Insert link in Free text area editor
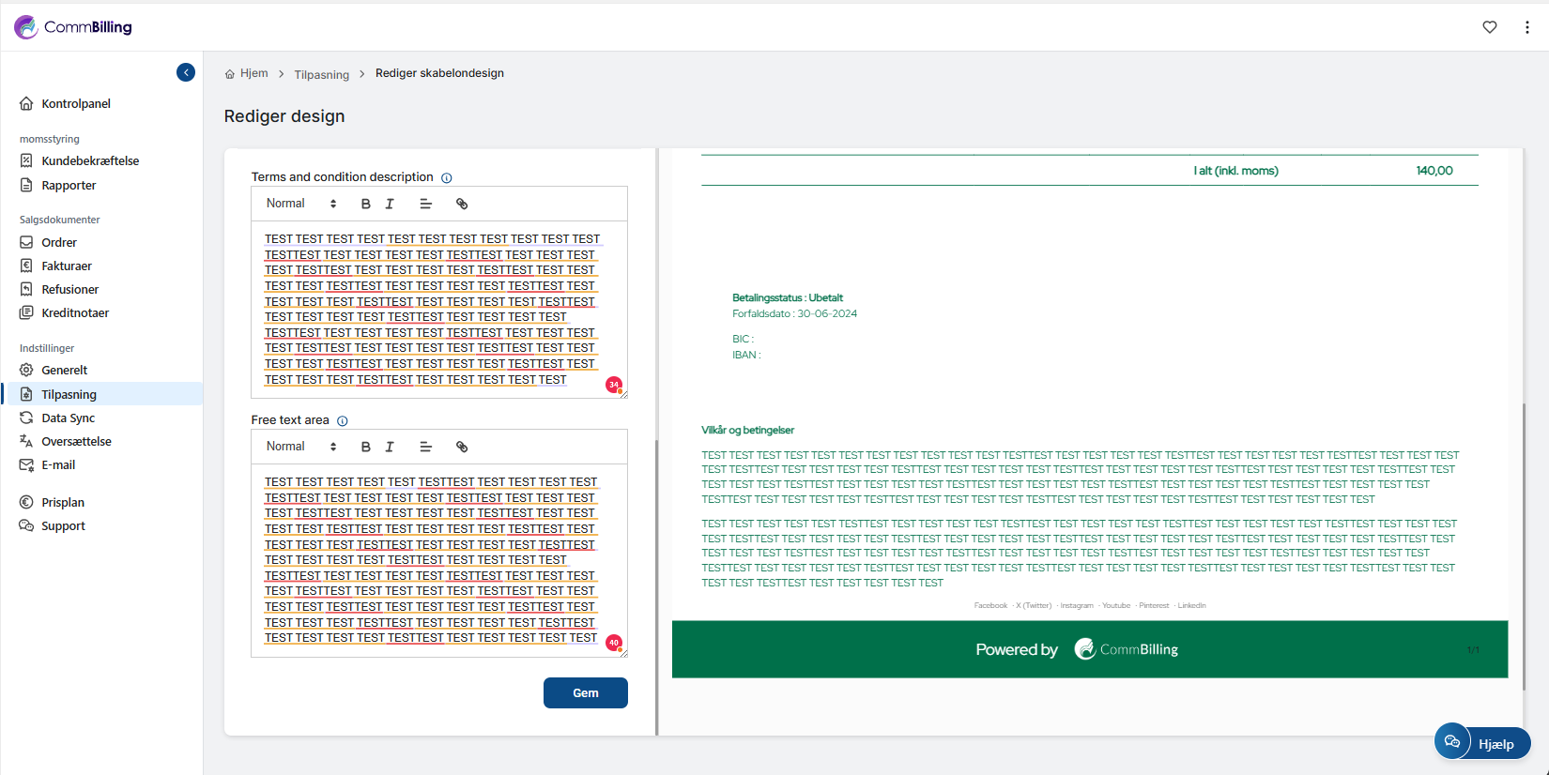Screen dimensions: 1549x775 tap(462, 447)
